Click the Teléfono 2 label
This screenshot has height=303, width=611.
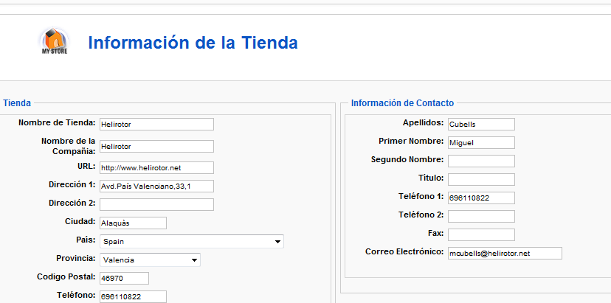[421, 215]
